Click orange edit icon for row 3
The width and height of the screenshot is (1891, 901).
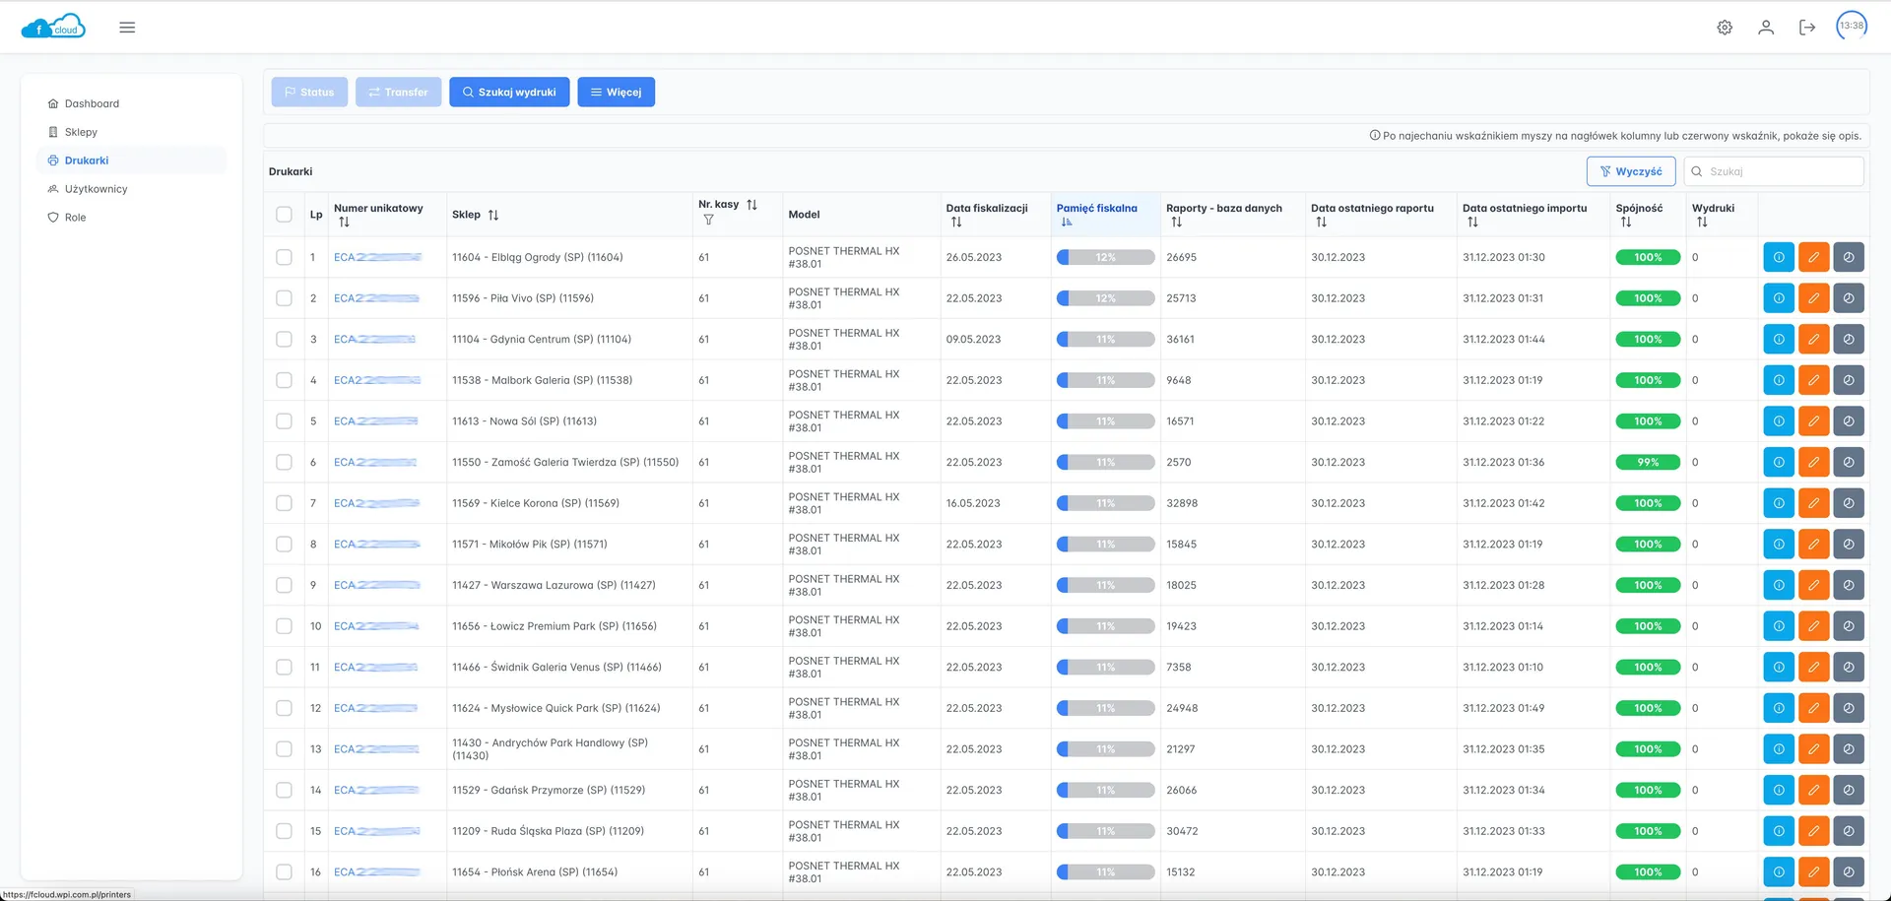[x=1813, y=339]
